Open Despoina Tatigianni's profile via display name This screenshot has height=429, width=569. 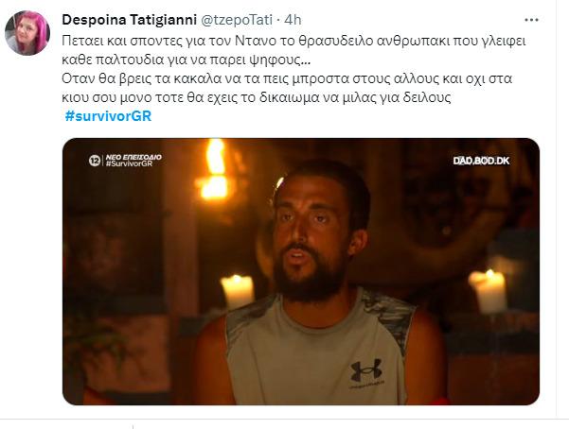(x=129, y=20)
